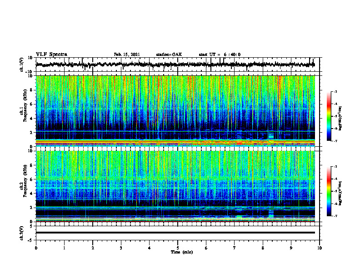This screenshot has width=360, height=278.
Task: Click the "-7" label on ch.1 color bar
Action: [x=335, y=141]
